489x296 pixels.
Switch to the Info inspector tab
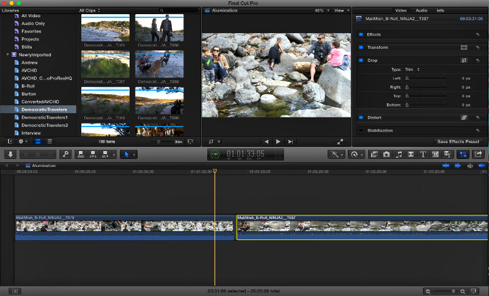(440, 10)
